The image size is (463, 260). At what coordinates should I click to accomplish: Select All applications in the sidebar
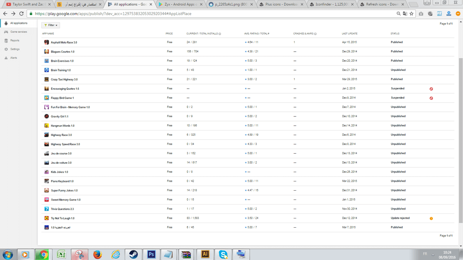pyautogui.click(x=19, y=23)
